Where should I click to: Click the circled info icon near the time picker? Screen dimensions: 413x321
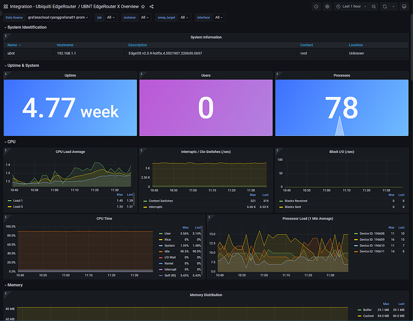coord(316,6)
